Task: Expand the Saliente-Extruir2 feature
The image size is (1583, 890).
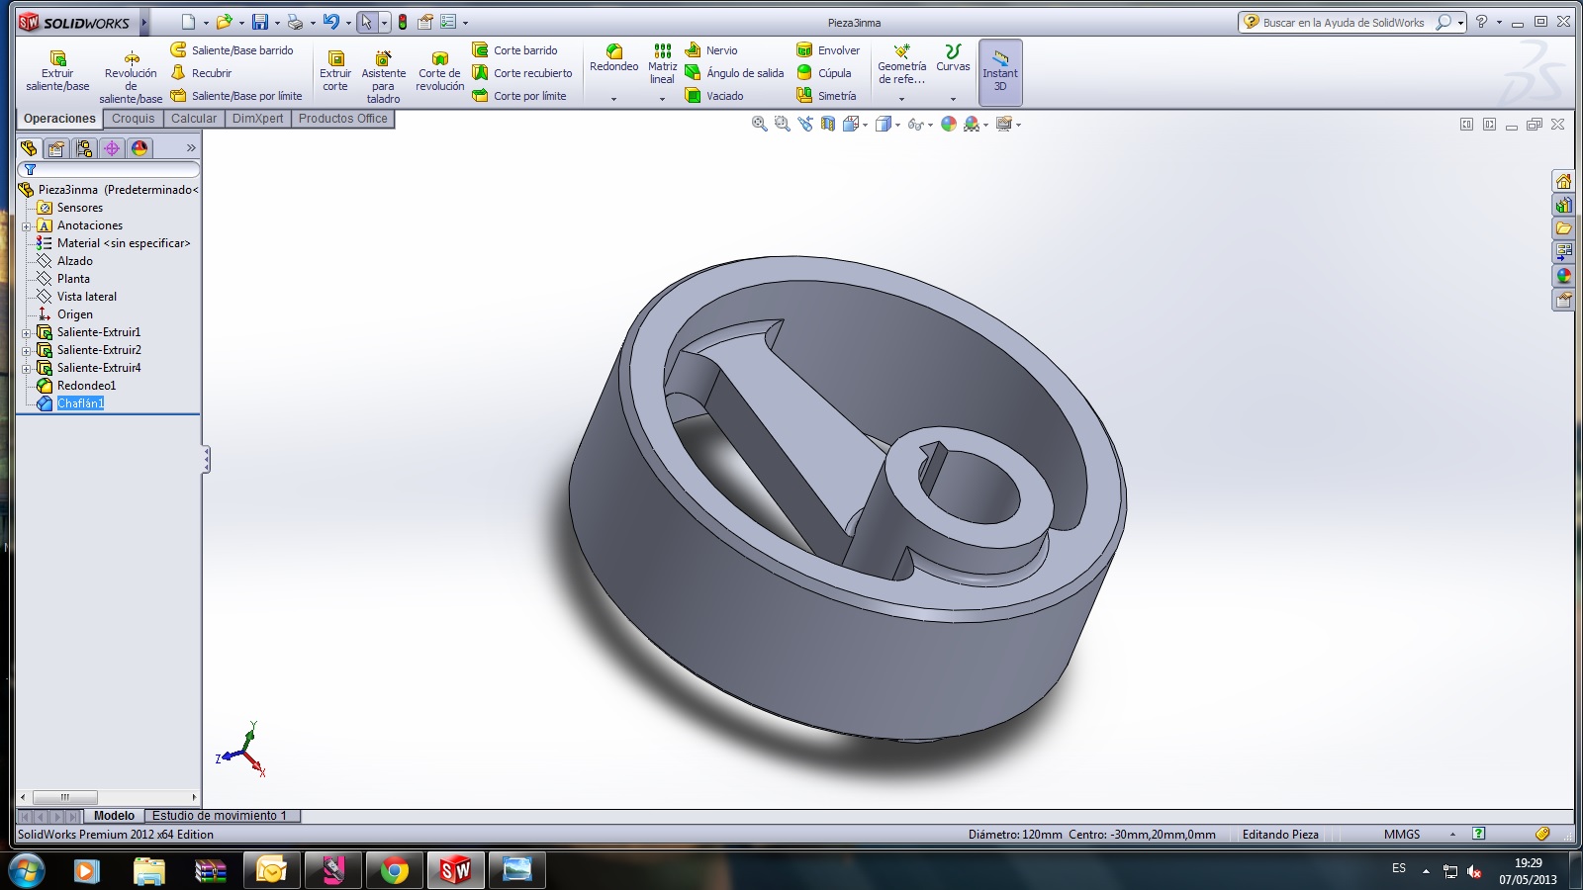Action: [27, 351]
